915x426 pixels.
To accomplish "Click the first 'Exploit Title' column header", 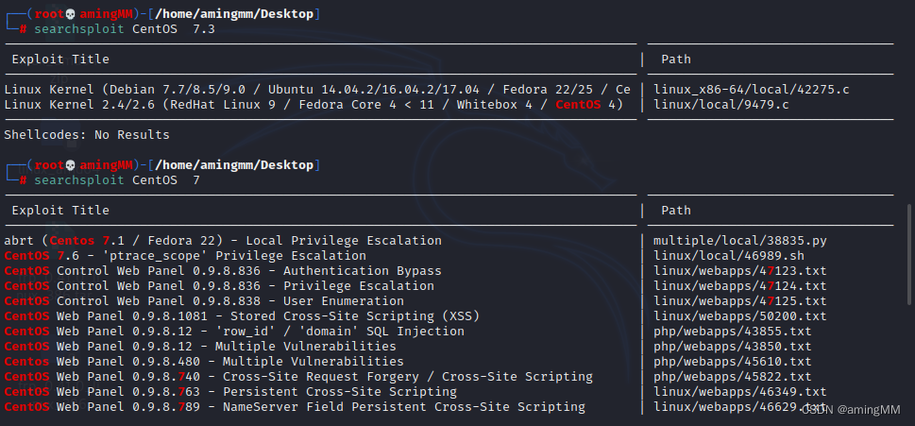I will (x=60, y=59).
